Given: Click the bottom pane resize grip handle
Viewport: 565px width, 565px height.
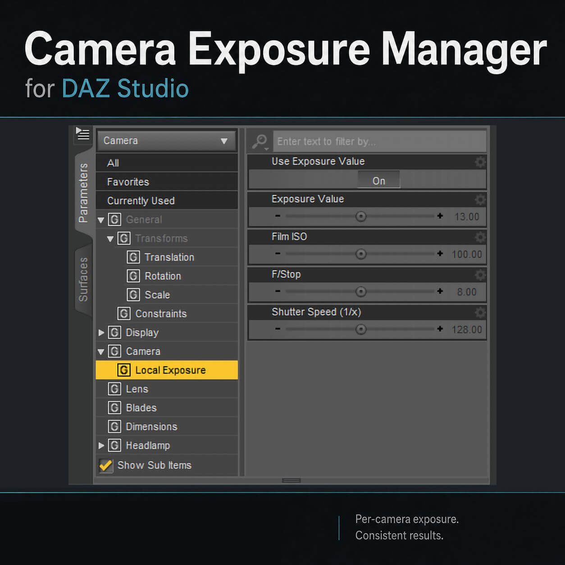Looking at the screenshot, I should pos(291,481).
